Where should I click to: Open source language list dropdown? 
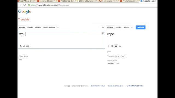point(58,27)
